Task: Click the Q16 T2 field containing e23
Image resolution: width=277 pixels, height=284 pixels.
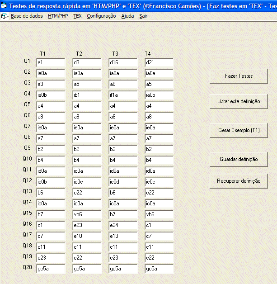Action: tap(87, 225)
